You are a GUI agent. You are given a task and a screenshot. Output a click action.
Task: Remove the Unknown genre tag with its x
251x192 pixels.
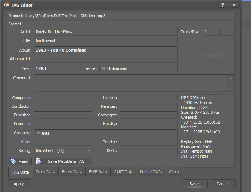[104, 68]
